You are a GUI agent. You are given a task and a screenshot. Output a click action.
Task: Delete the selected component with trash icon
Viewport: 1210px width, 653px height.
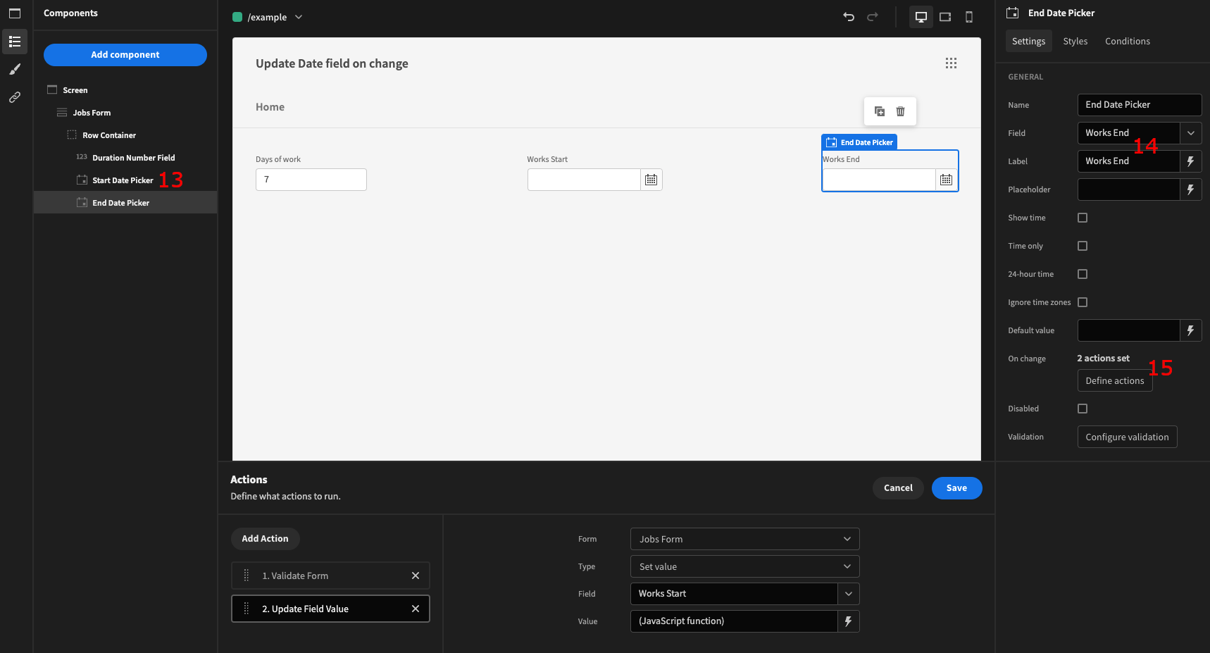900,111
